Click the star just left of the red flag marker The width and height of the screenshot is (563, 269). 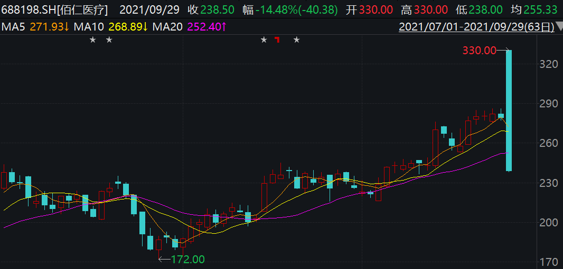click(x=264, y=39)
